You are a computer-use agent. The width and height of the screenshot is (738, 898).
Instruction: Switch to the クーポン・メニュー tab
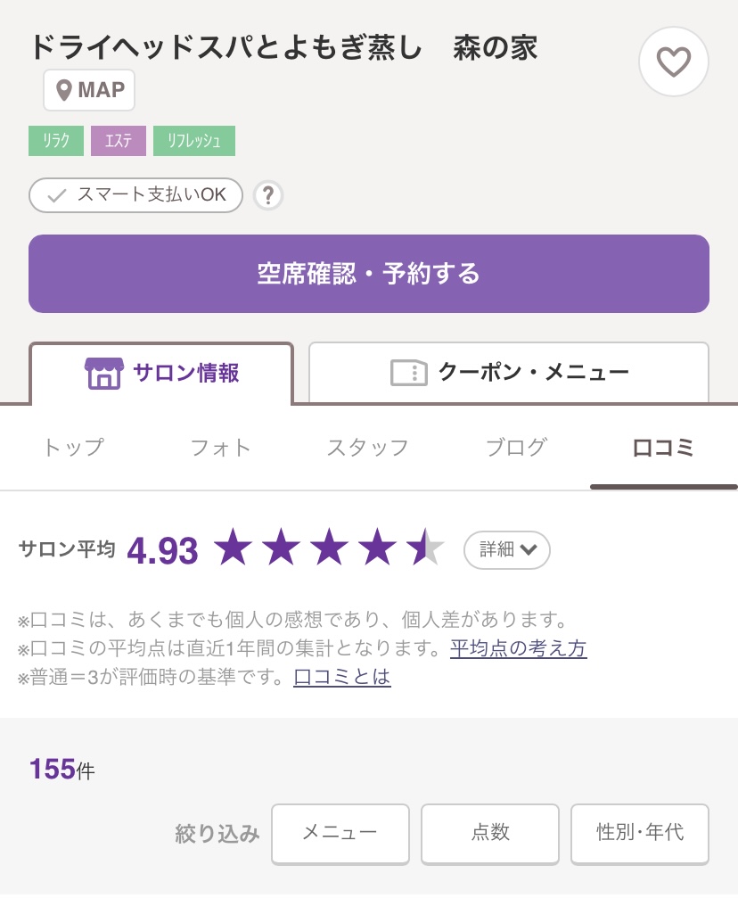(x=509, y=373)
